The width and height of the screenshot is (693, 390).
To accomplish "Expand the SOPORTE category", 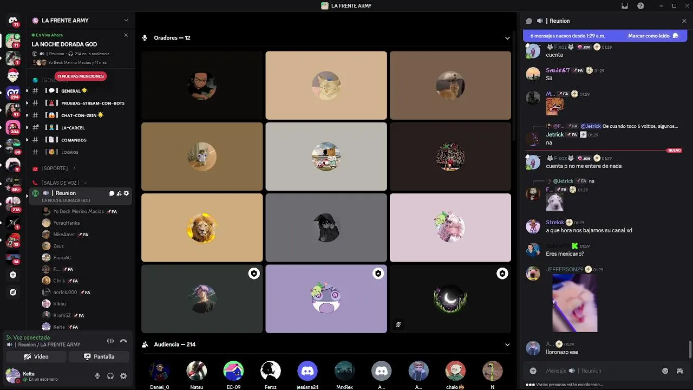I will point(54,168).
